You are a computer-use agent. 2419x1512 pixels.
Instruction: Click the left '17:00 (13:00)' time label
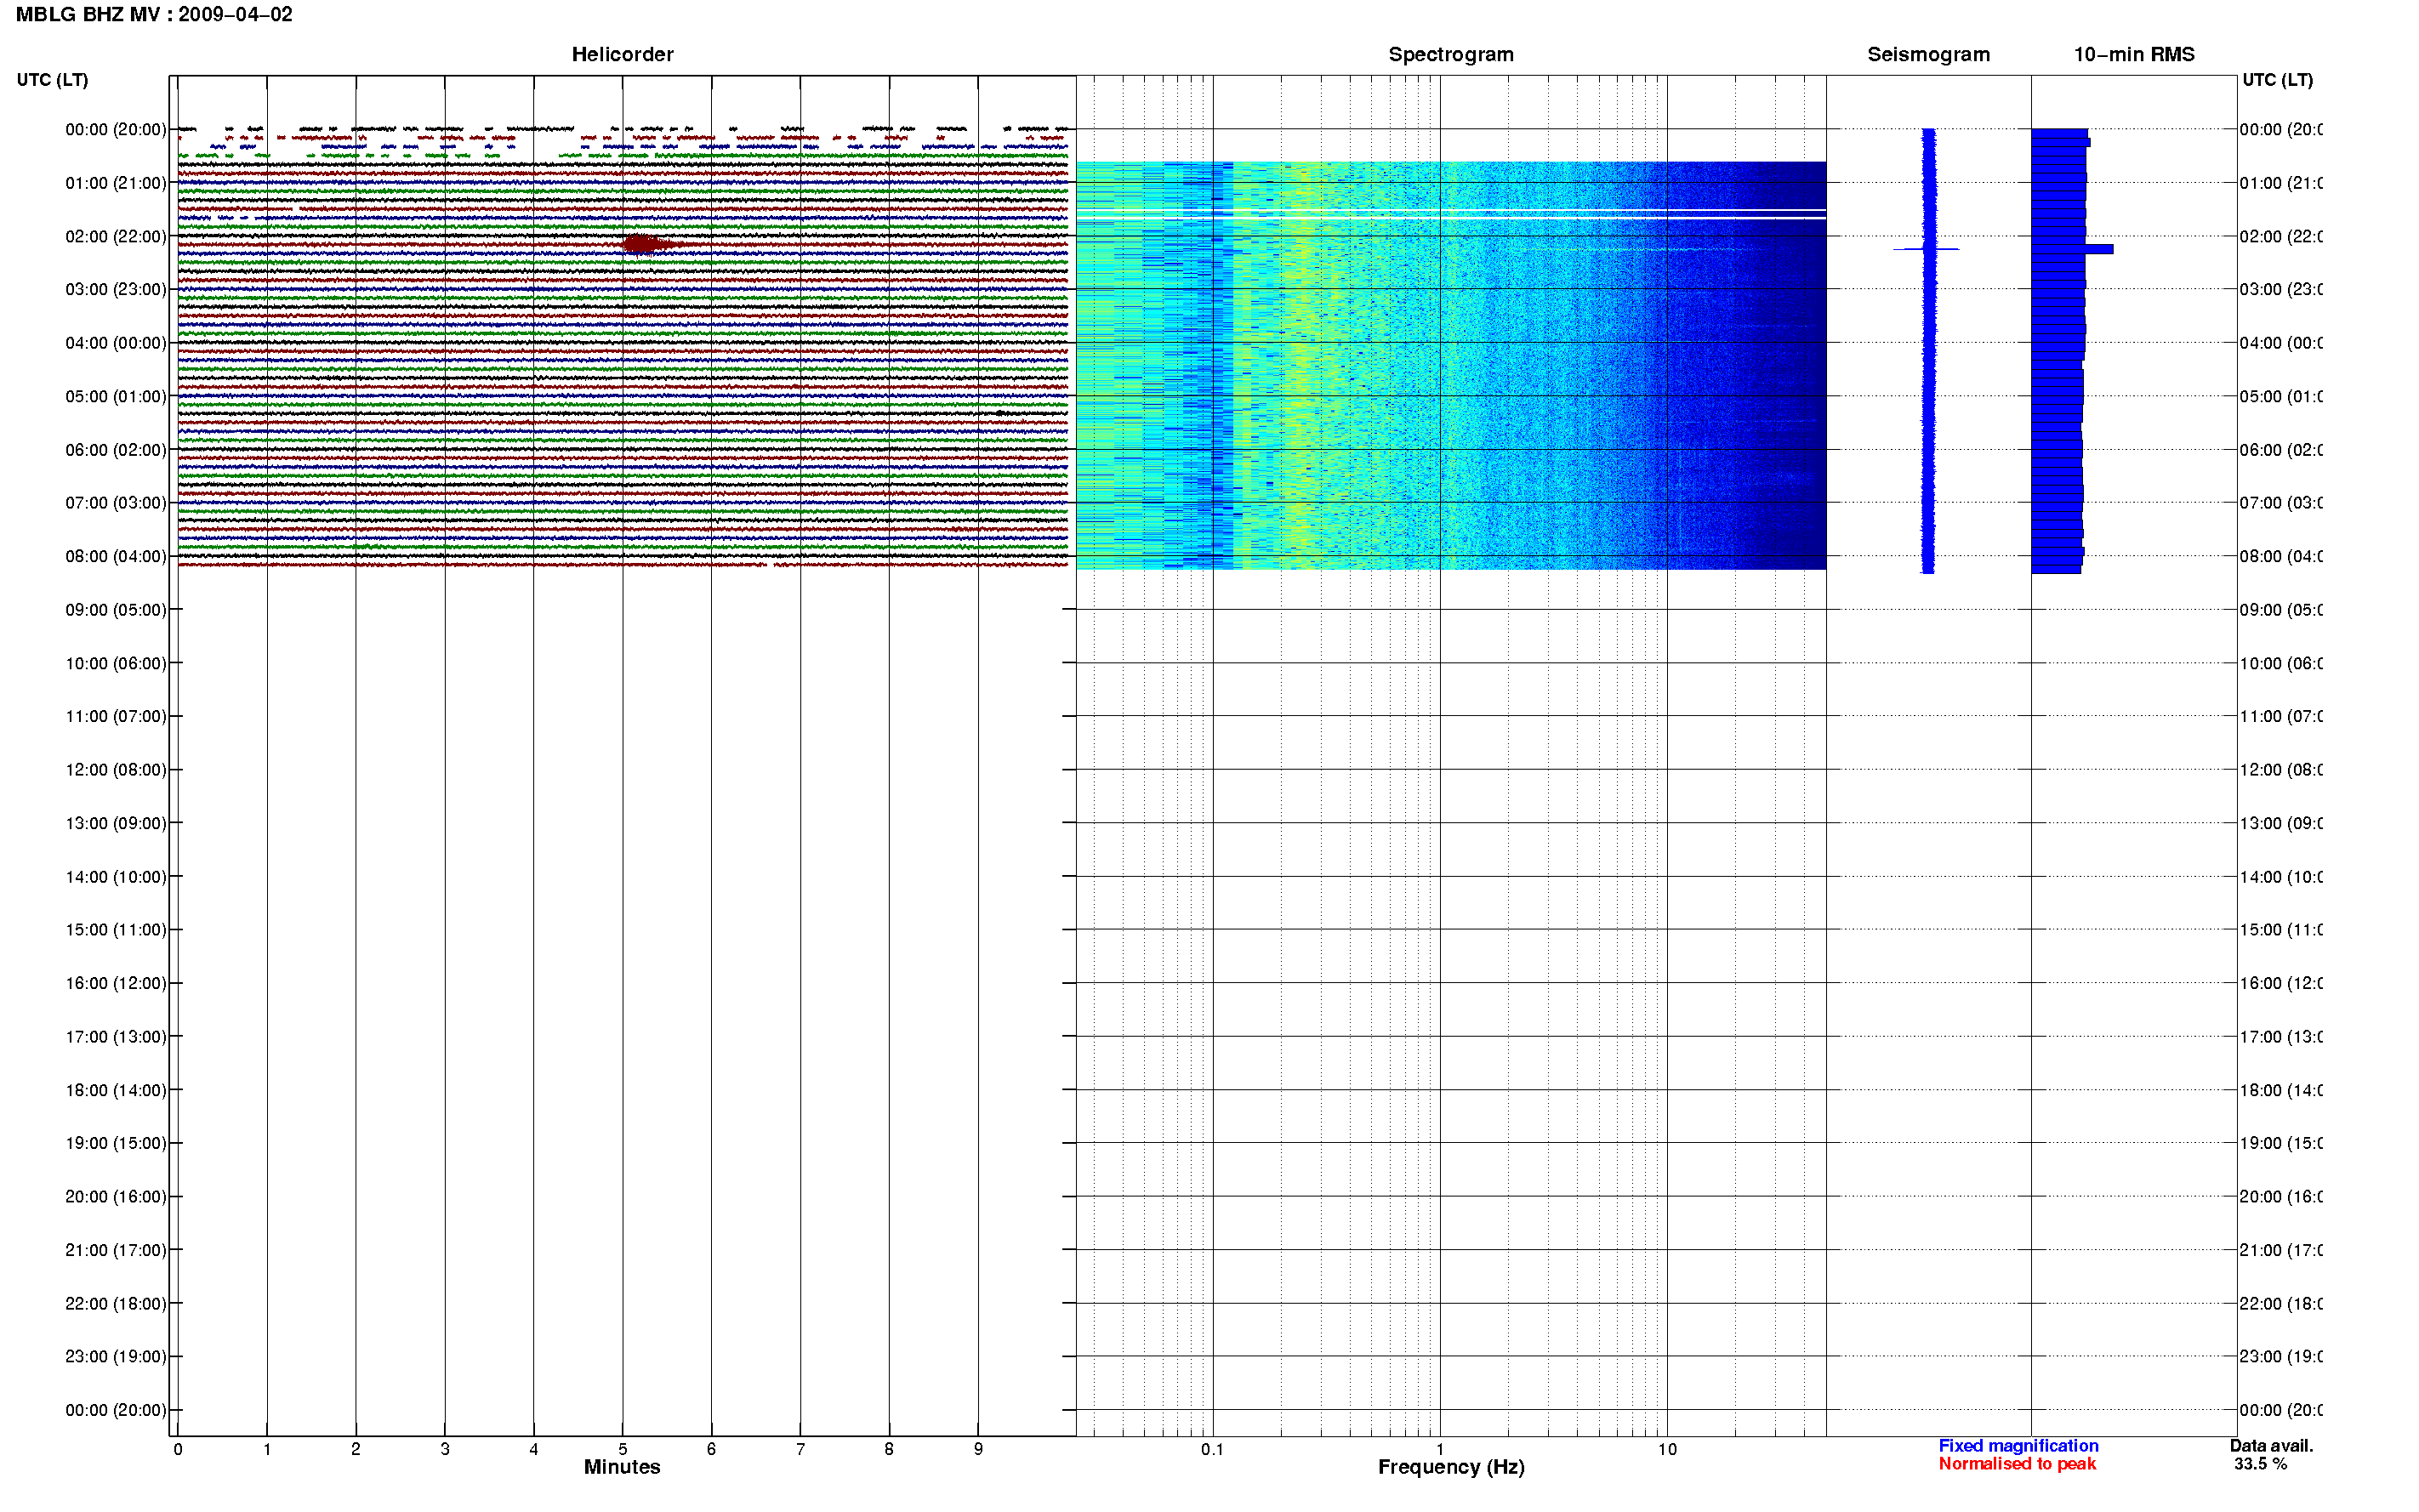pyautogui.click(x=116, y=1037)
